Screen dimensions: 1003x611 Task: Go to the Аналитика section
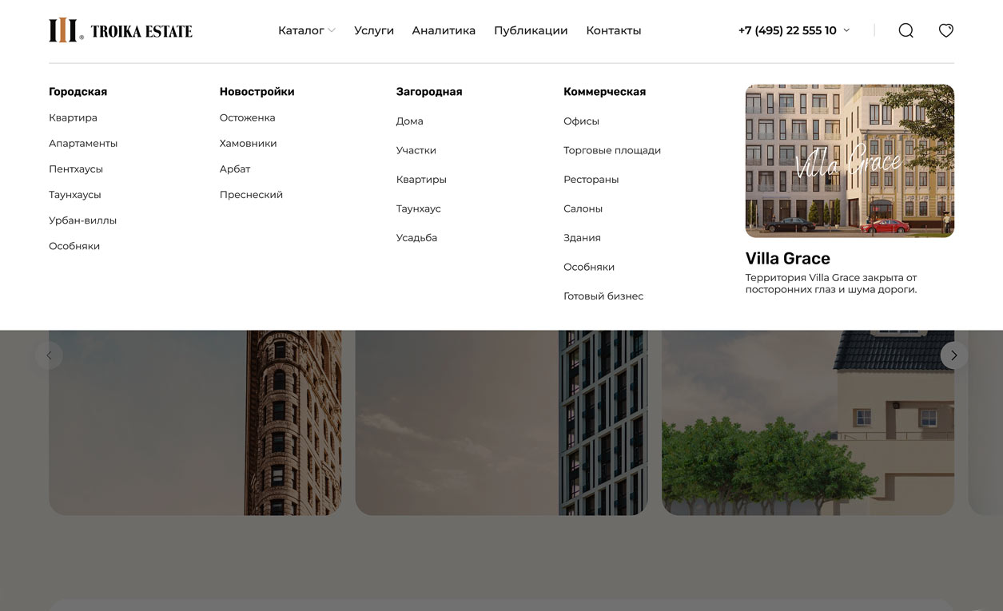point(444,30)
